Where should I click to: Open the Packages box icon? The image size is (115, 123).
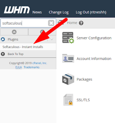coord(68,79)
